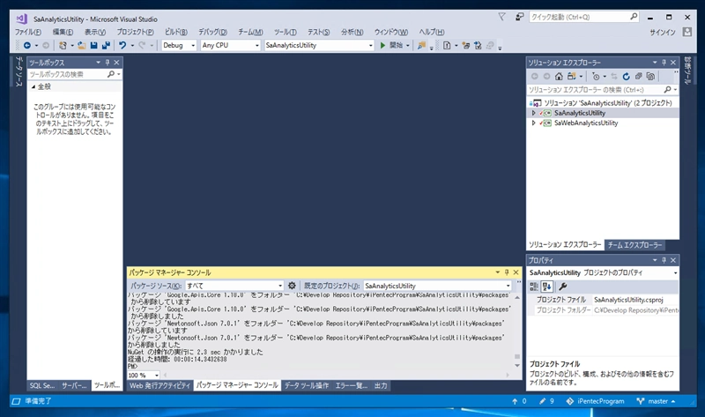Select the solution 'SaAnalyticsUtility' root node
The height and width of the screenshot is (417, 705).
[x=603, y=103]
